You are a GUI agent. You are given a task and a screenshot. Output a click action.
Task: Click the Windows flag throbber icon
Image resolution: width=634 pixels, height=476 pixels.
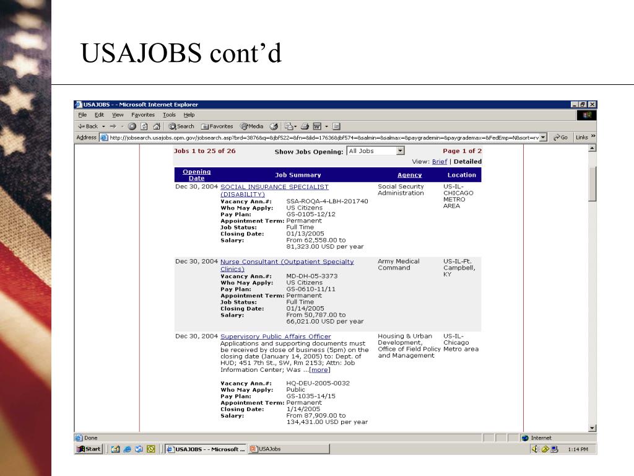[586, 115]
